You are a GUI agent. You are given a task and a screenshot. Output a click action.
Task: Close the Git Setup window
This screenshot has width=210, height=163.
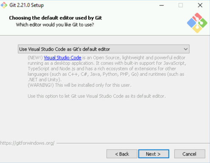point(200,6)
